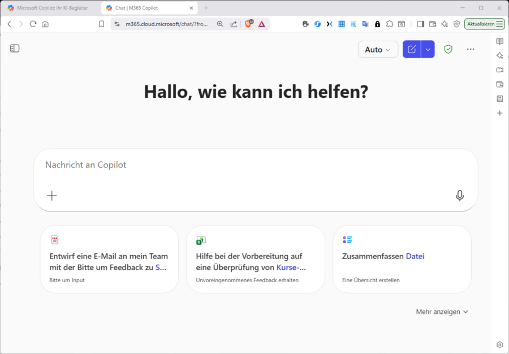
Task: Click the new chat compose icon
Action: [412, 49]
